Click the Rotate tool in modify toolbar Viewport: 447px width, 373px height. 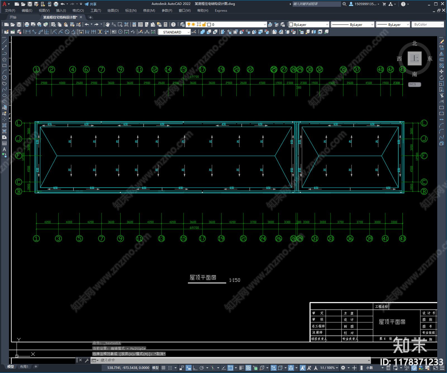[441, 77]
